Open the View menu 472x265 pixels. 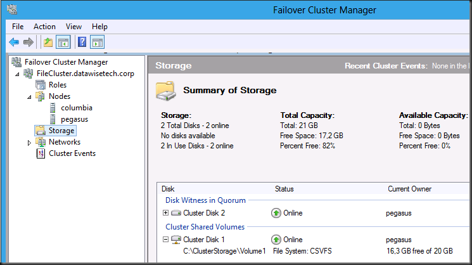click(x=73, y=27)
